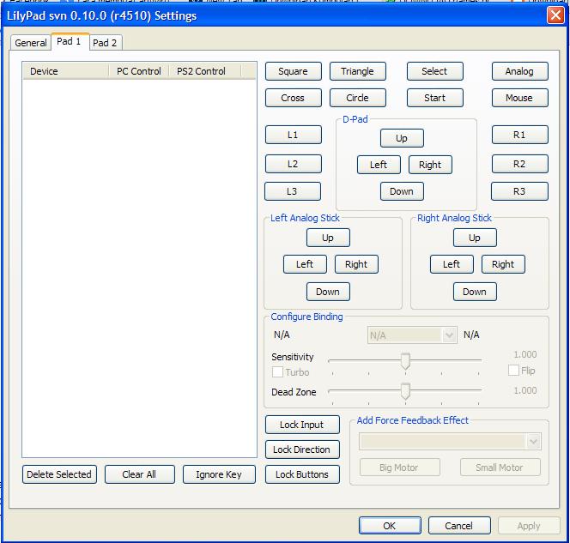The height and width of the screenshot is (543, 570).
Task: Bind the R3 stick button
Action: 519,191
